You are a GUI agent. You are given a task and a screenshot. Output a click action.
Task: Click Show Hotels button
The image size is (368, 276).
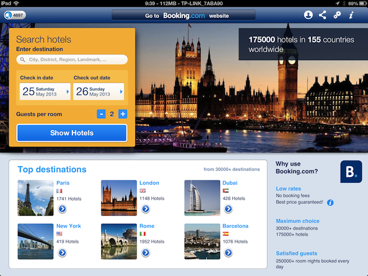pos(72,133)
